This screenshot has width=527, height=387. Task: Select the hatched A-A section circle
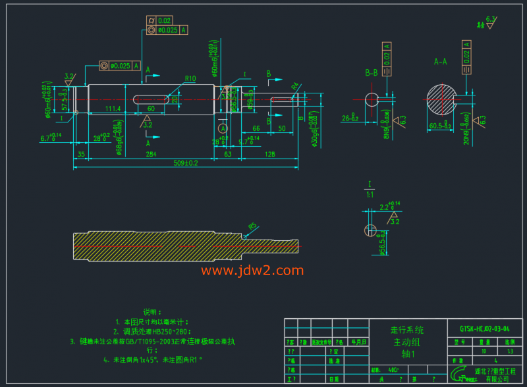point(443,100)
